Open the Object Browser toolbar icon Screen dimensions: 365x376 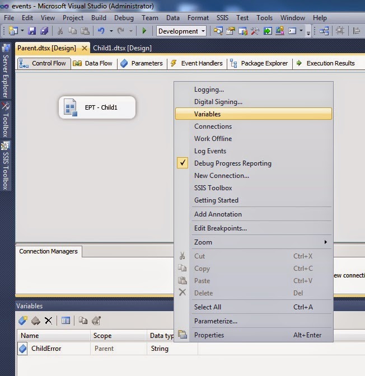tap(243, 31)
